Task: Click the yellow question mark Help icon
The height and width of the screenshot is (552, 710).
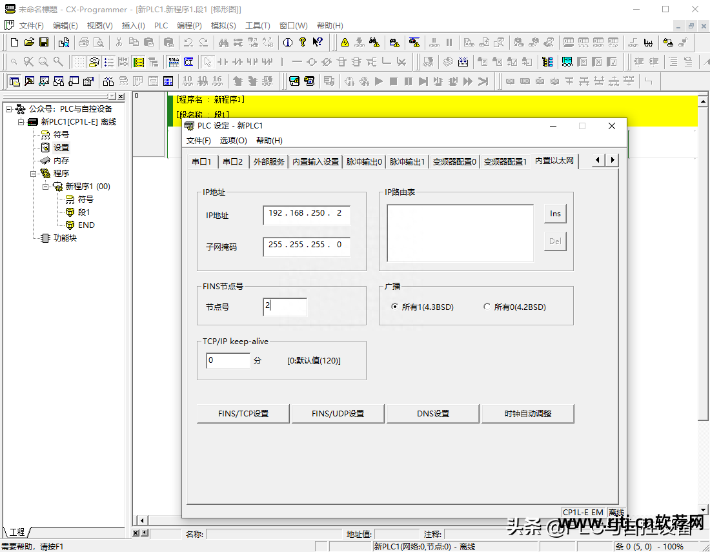Action: pos(302,43)
